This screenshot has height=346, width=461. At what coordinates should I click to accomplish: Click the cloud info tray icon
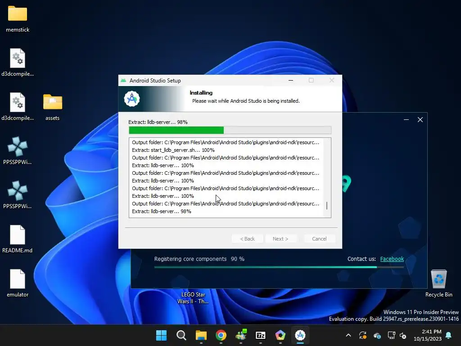377,335
